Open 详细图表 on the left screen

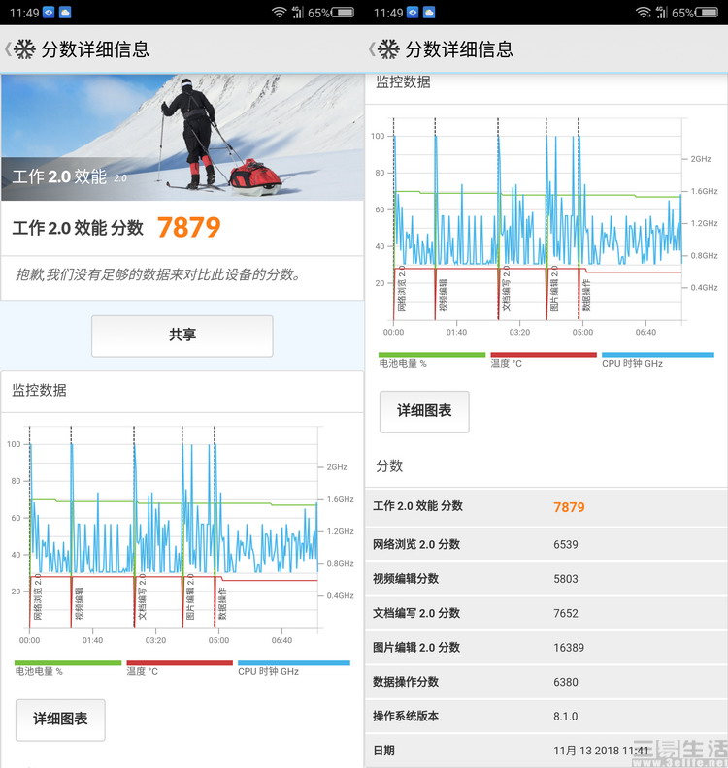(x=60, y=719)
